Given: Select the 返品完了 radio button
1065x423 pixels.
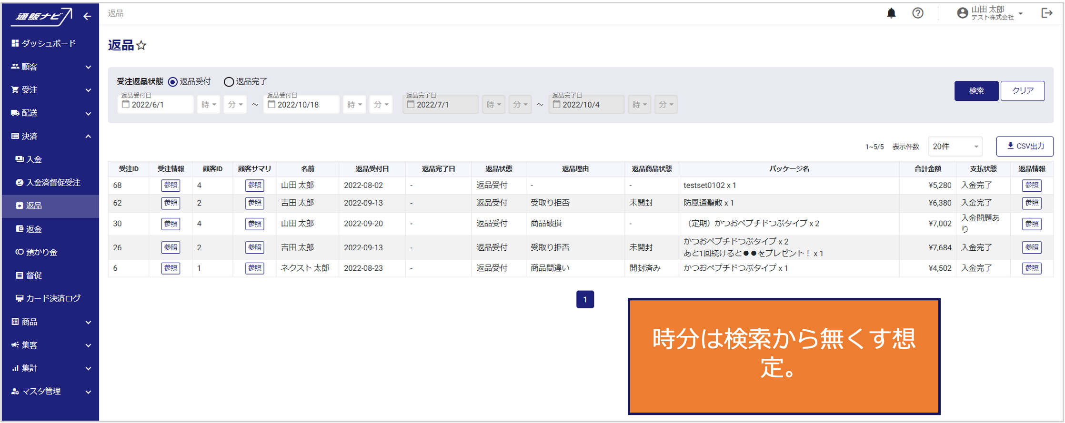Looking at the screenshot, I should pos(229,82).
